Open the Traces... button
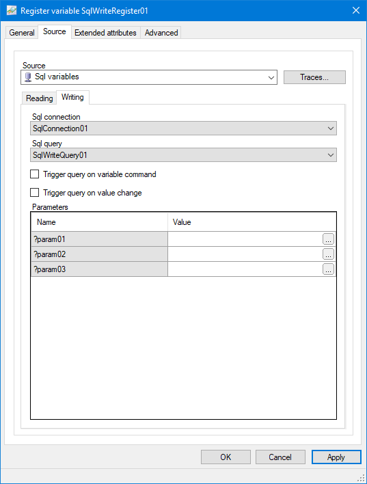 coord(314,77)
